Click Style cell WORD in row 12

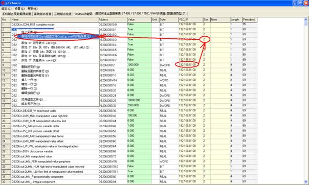(169, 80)
